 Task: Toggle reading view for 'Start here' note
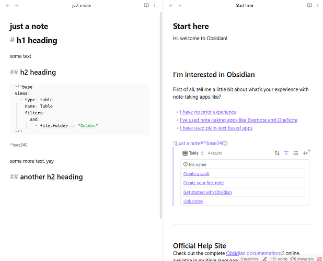pyautogui.click(x=309, y=5)
